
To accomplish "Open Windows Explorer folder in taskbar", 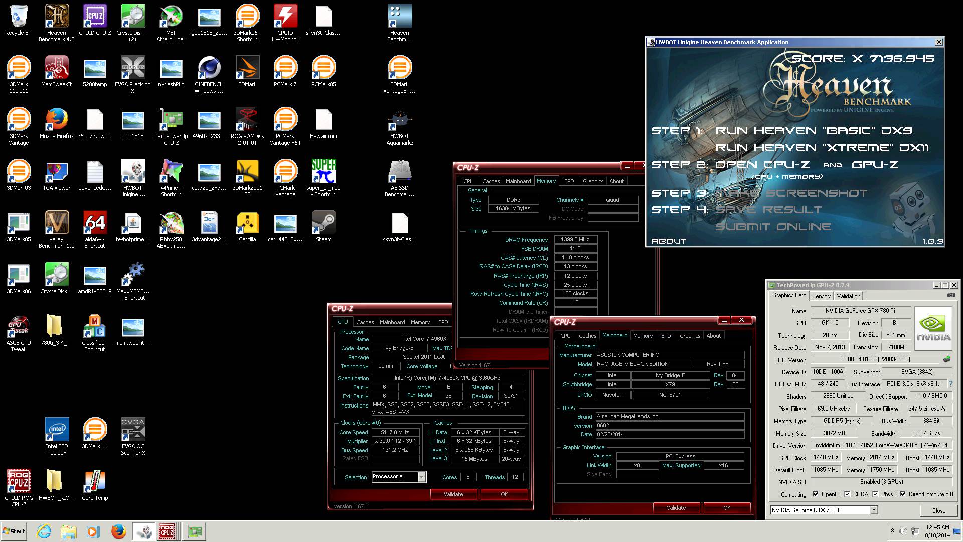I will pyautogui.click(x=69, y=531).
